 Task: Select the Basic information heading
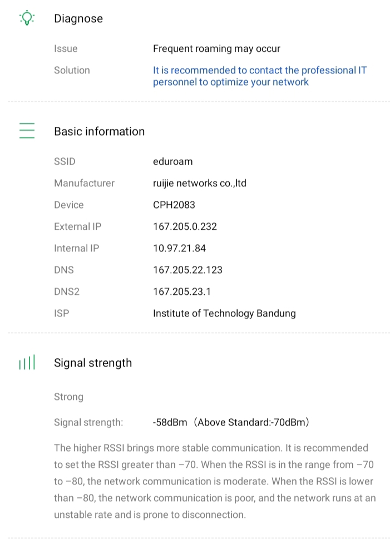99,132
